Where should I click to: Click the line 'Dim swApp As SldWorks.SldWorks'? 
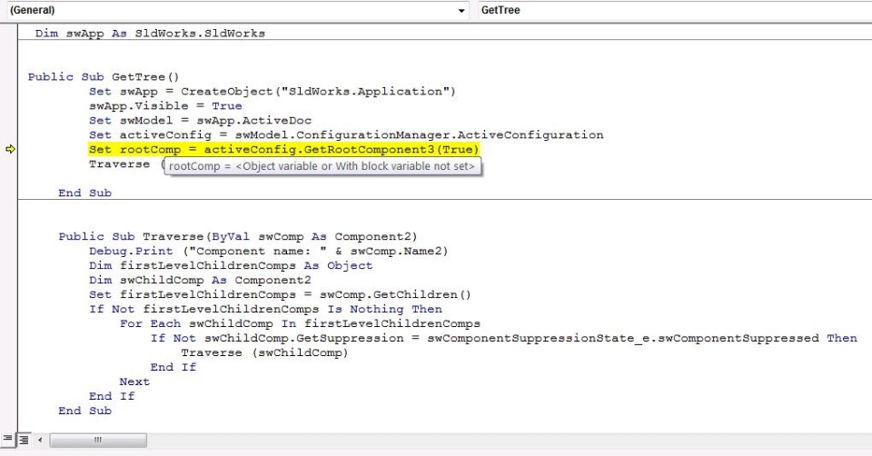pyautogui.click(x=150, y=34)
